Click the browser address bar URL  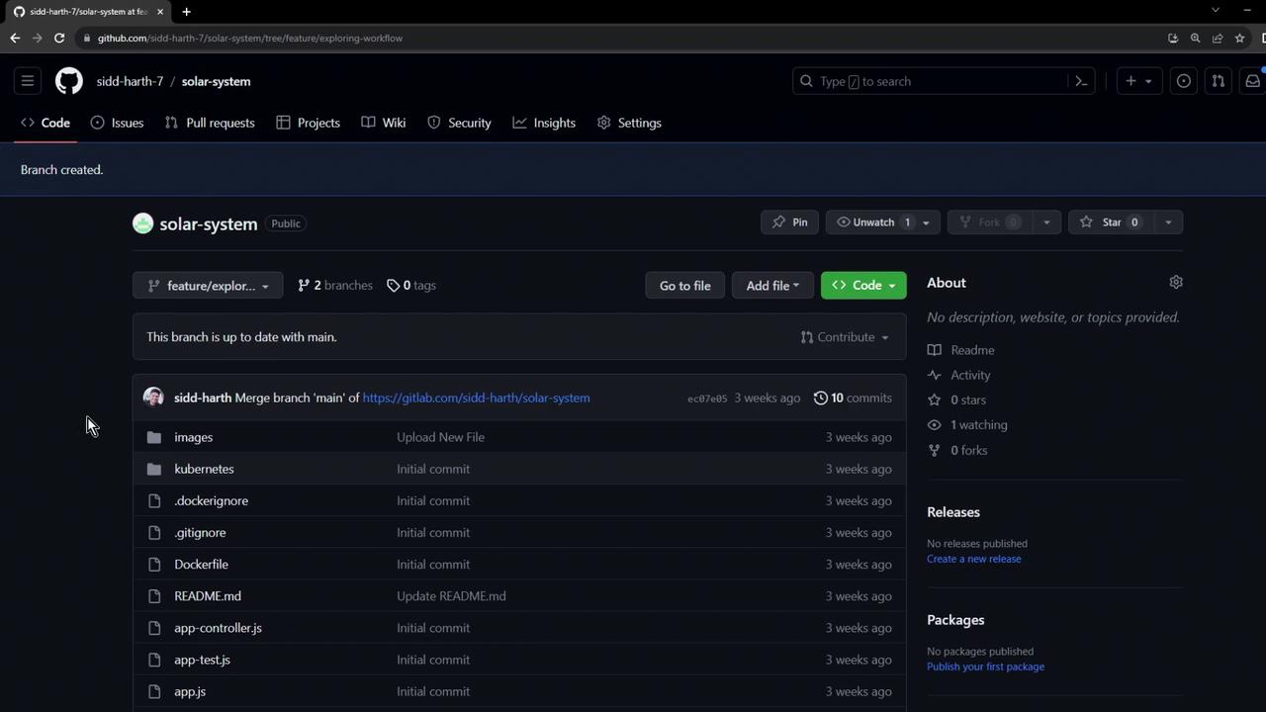250,38
